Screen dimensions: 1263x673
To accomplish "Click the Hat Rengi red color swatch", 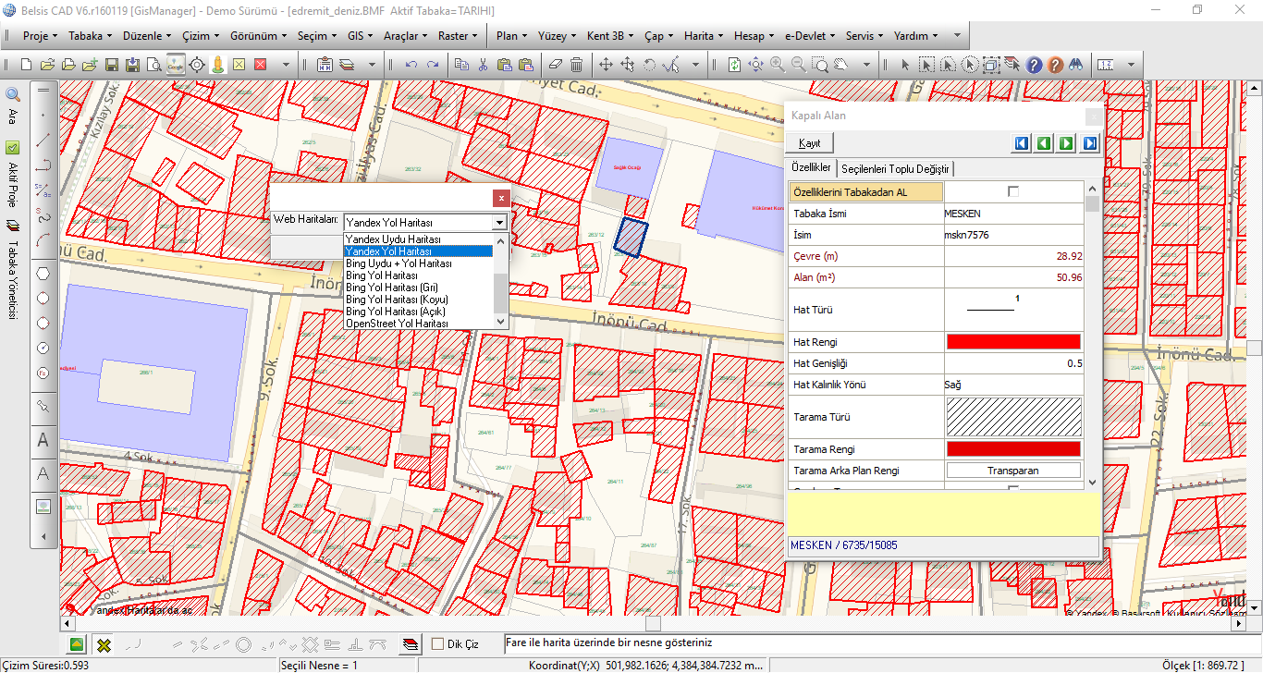I will [1013, 342].
